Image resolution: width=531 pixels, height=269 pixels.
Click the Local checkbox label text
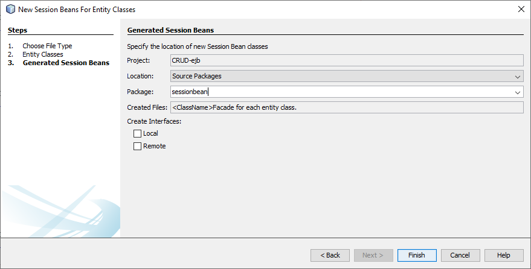click(150, 133)
